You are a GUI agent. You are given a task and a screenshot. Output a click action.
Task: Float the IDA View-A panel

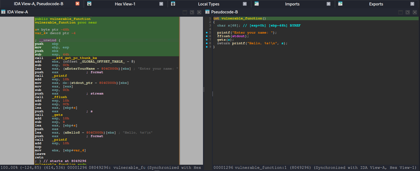(192, 12)
